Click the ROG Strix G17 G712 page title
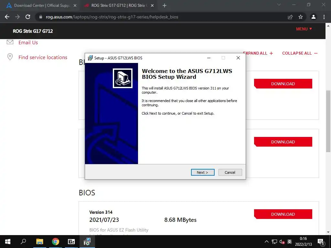The image size is (331, 248). pyautogui.click(x=33, y=31)
